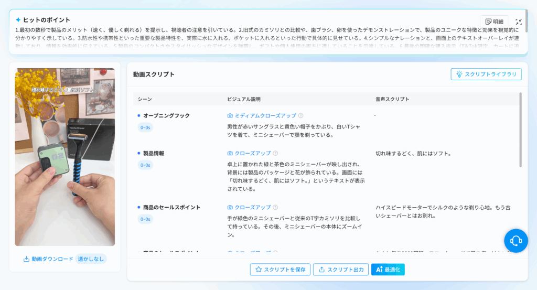The height and width of the screenshot is (290, 537).
Task: Click the ヒットのポイント summary text
Action: click(267, 38)
